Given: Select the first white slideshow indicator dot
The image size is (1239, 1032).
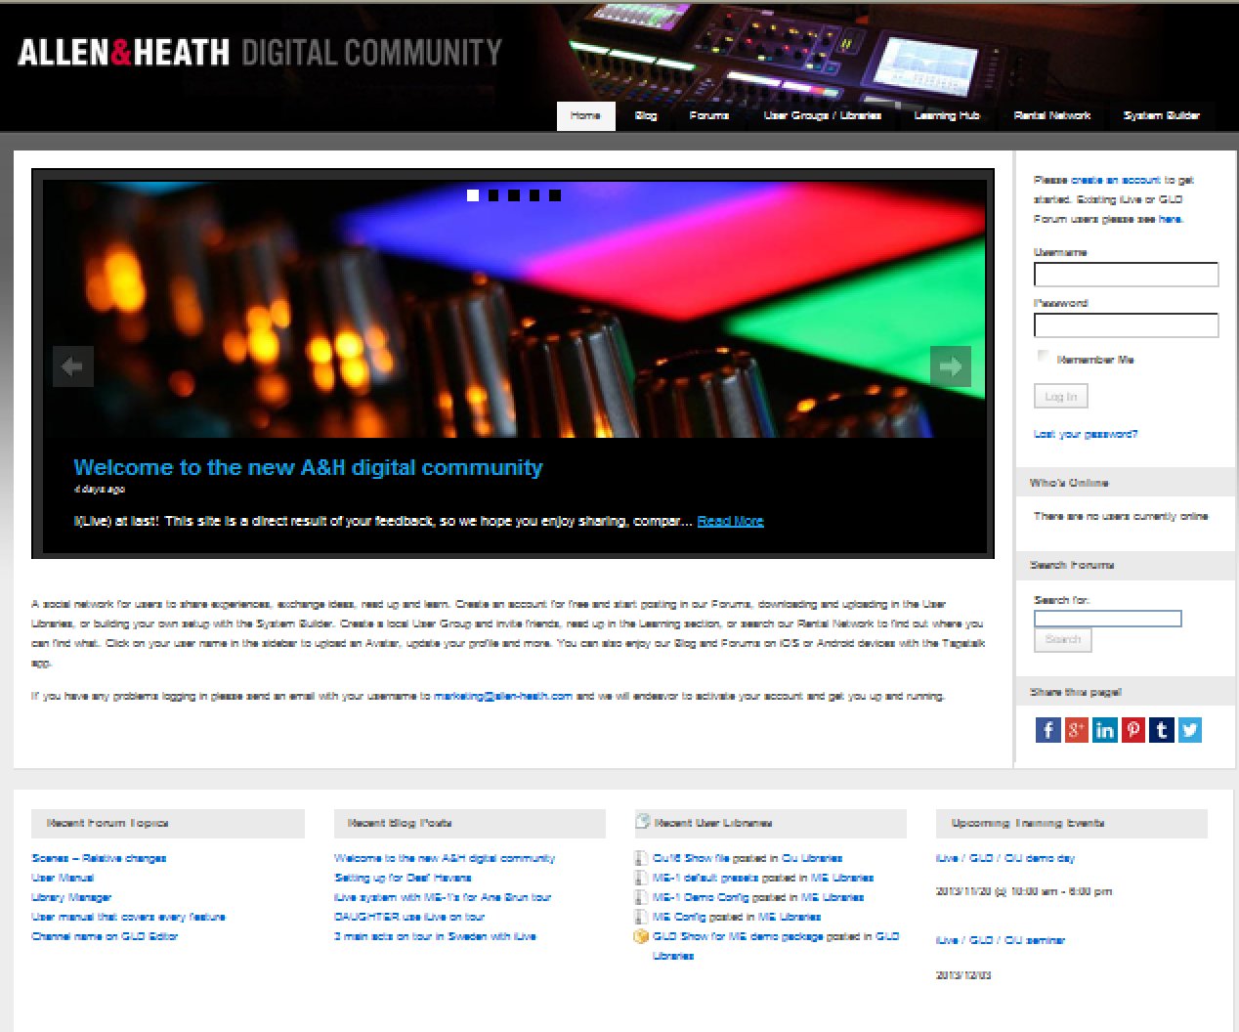Looking at the screenshot, I should [473, 195].
